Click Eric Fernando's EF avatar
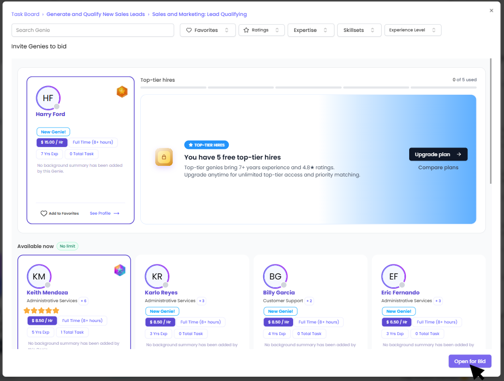Screen dimensions: 504x381 (x=394, y=276)
